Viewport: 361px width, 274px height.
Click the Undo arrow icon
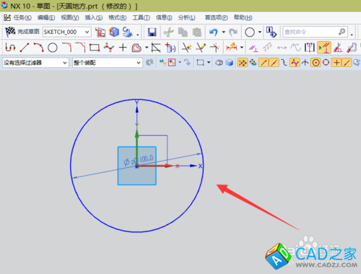[x=214, y=32]
